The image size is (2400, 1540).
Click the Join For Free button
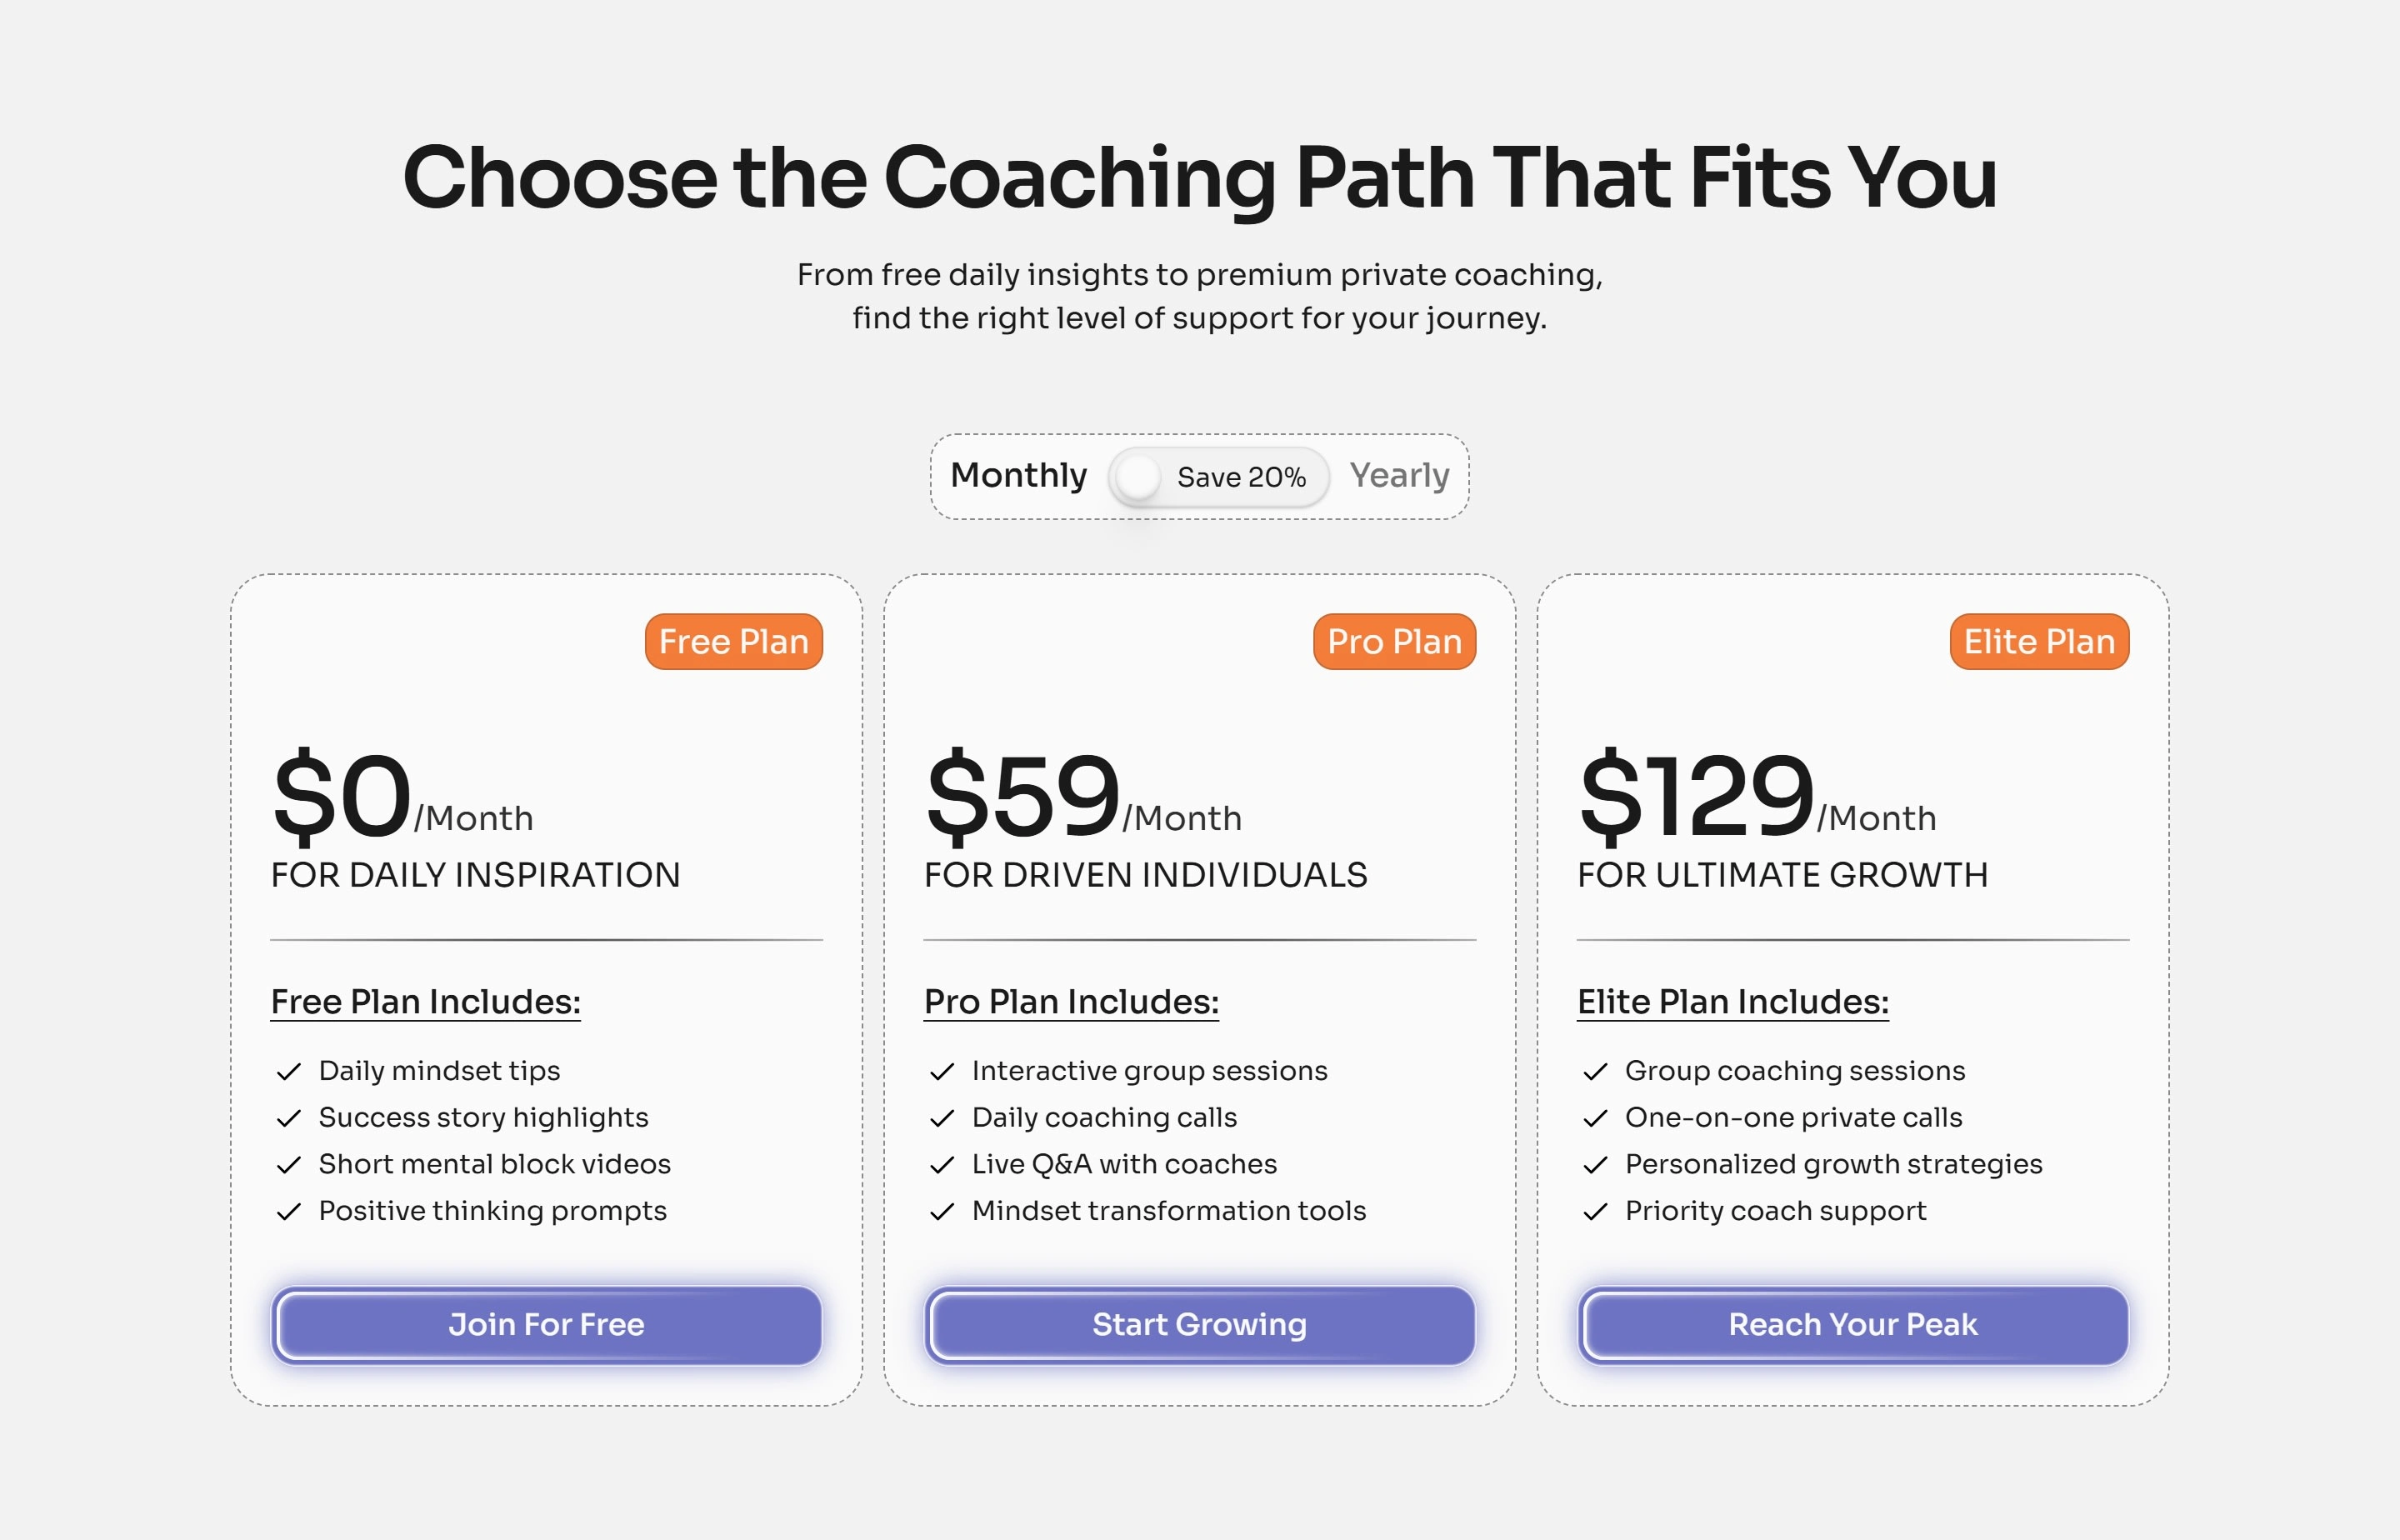coord(546,1325)
